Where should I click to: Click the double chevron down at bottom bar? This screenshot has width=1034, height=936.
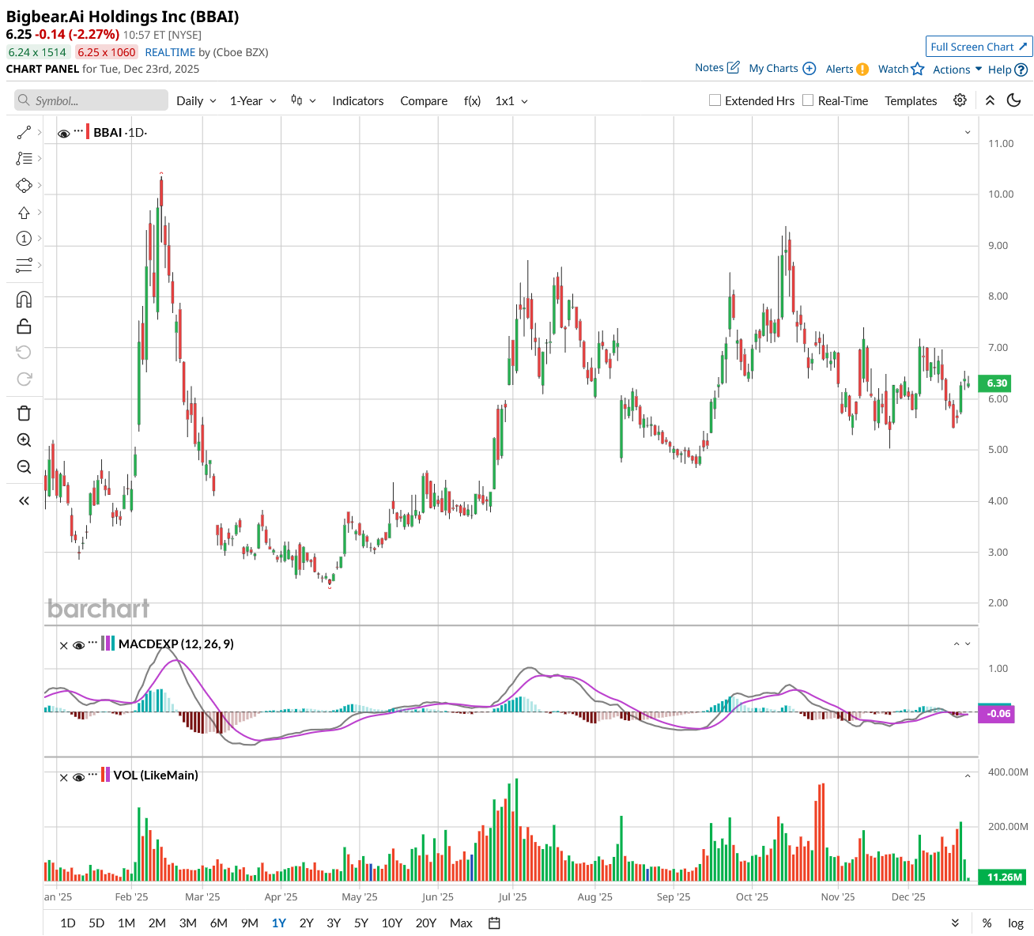coord(955,923)
